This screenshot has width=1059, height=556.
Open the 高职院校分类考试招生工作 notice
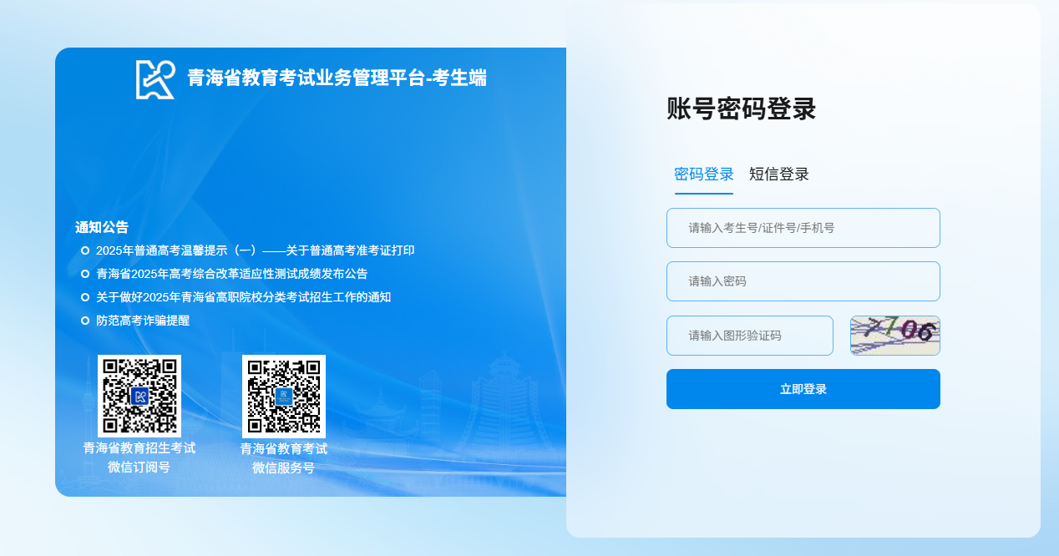(243, 297)
